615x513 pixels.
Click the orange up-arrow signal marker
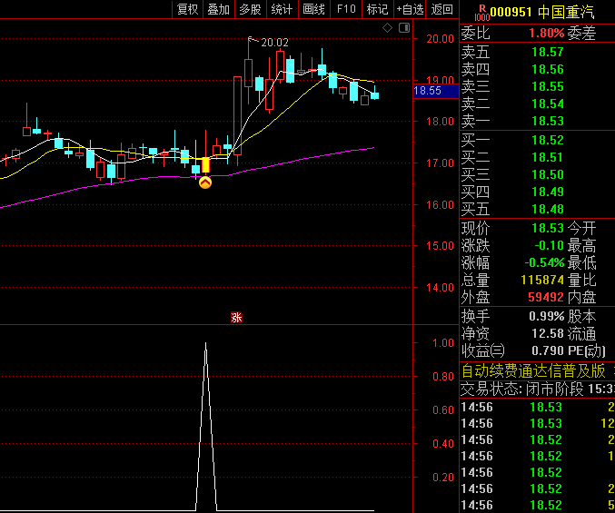tap(205, 183)
